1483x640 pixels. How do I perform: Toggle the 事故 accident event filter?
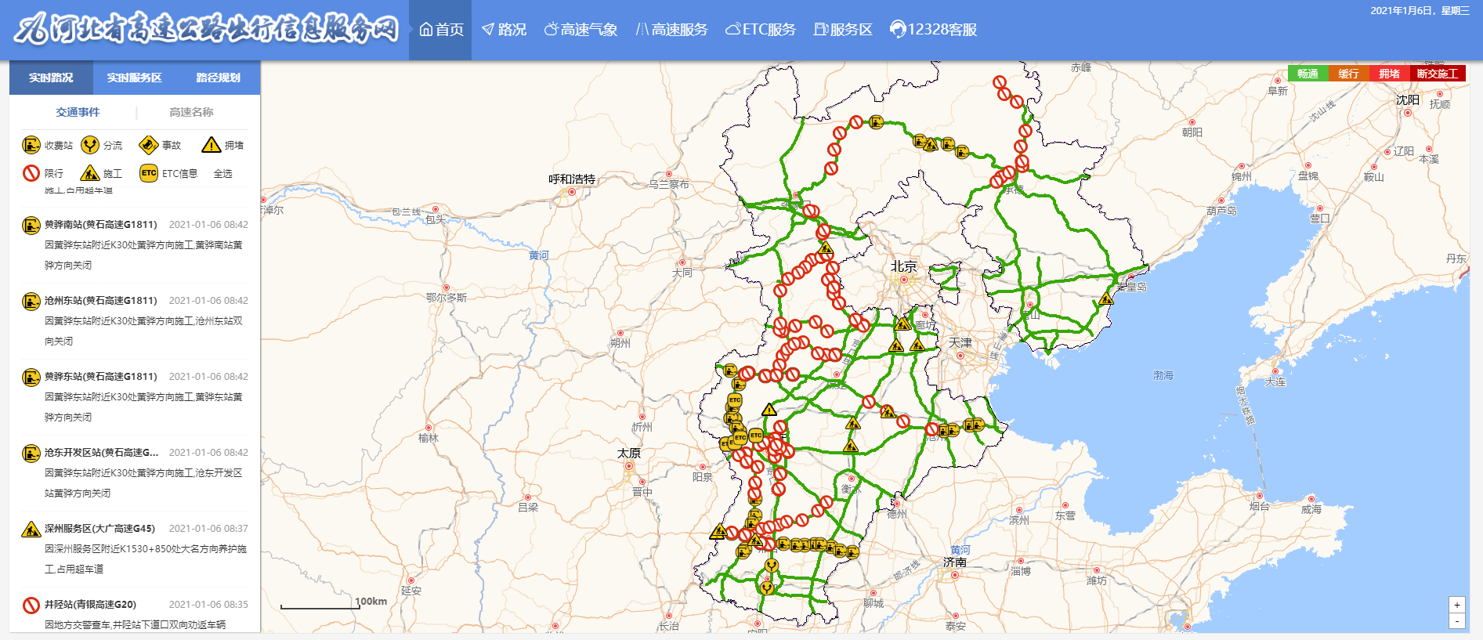click(x=160, y=145)
